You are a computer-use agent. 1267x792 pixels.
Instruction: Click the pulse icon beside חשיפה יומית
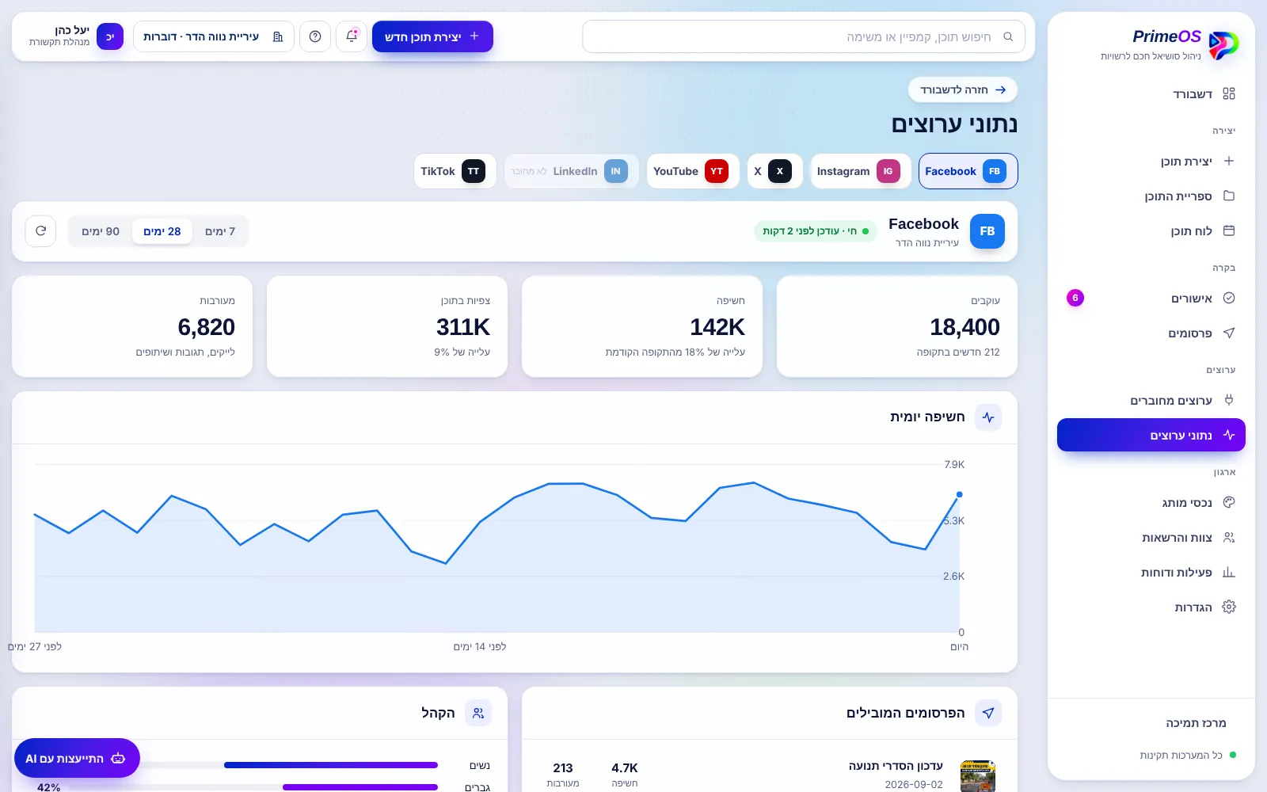(988, 417)
